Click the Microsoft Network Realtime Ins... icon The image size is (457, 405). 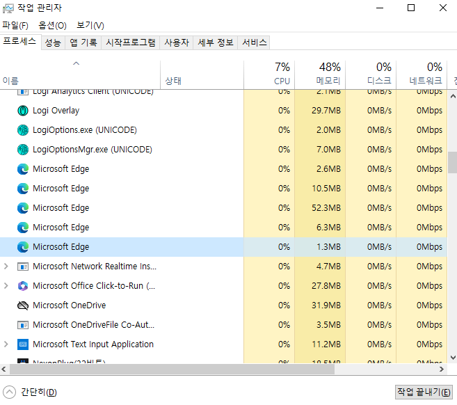23,267
